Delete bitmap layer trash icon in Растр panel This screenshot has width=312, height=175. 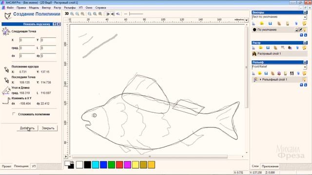tap(297, 48)
